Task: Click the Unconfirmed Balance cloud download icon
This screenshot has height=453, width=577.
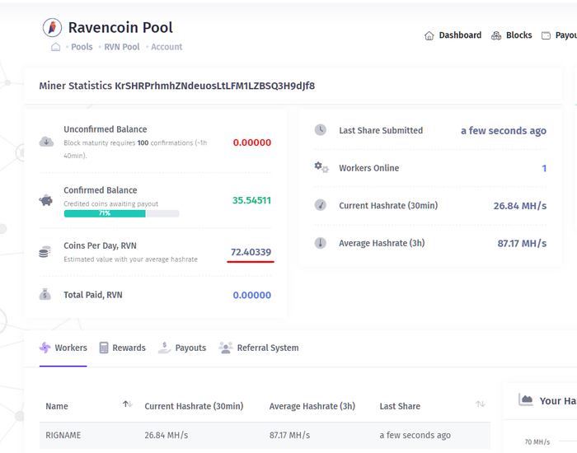Action: pyautogui.click(x=46, y=142)
